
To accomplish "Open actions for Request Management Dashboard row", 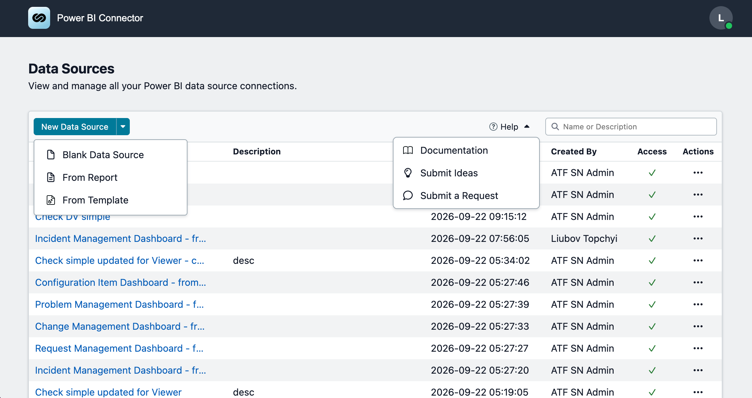I will [698, 348].
